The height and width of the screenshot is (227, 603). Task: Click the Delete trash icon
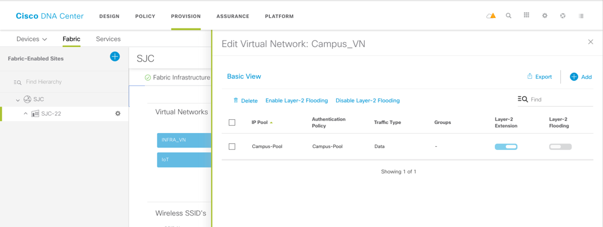pos(236,101)
